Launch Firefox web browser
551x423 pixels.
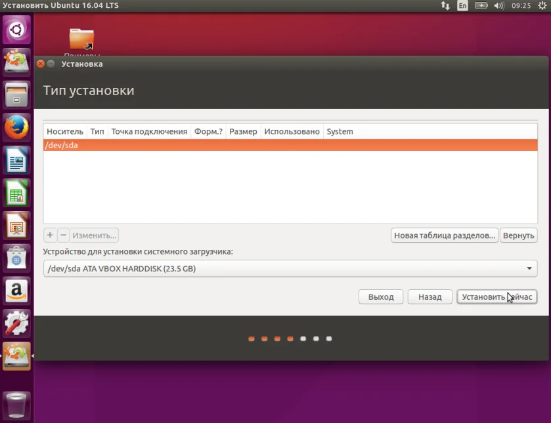click(16, 127)
